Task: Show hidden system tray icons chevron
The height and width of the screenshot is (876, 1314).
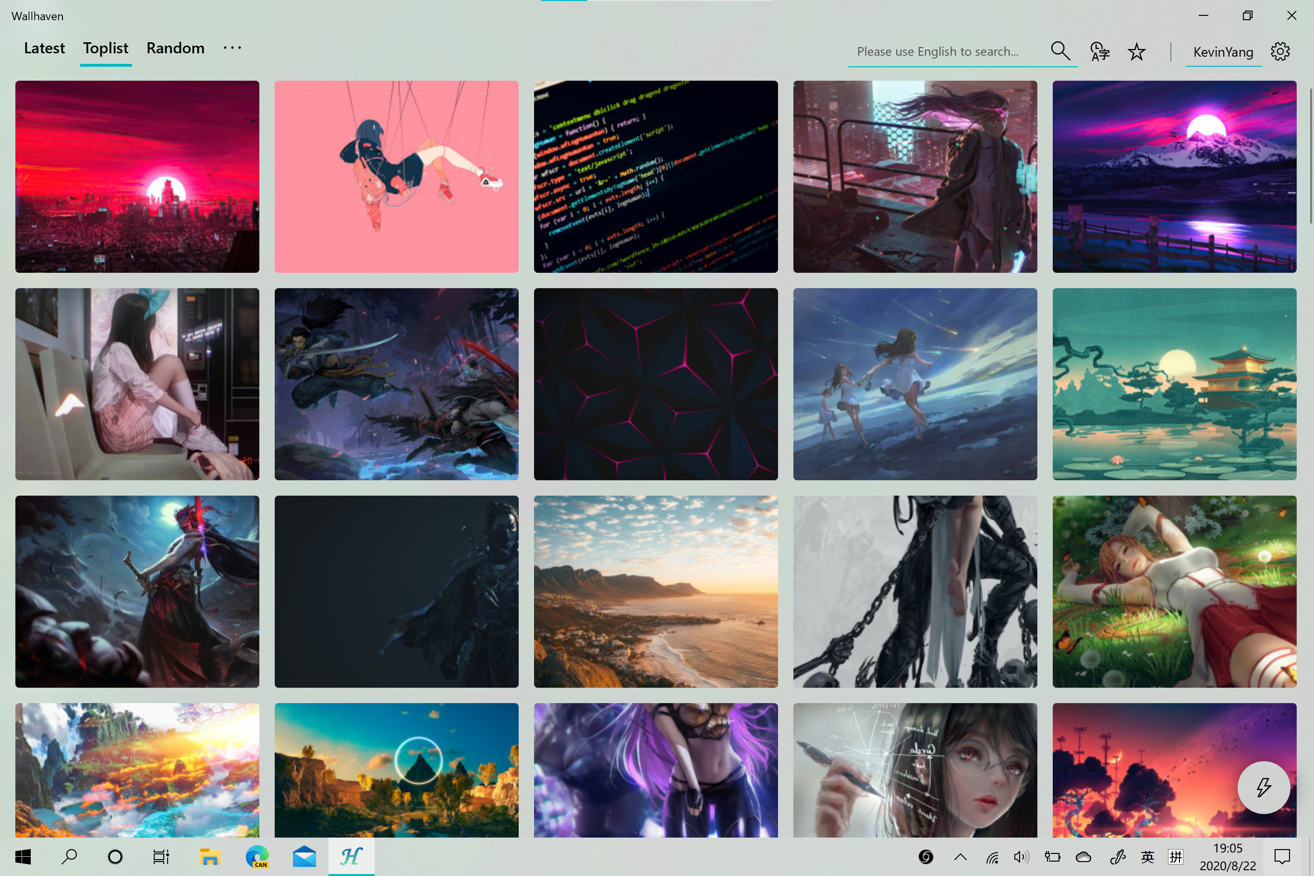Action: point(961,856)
